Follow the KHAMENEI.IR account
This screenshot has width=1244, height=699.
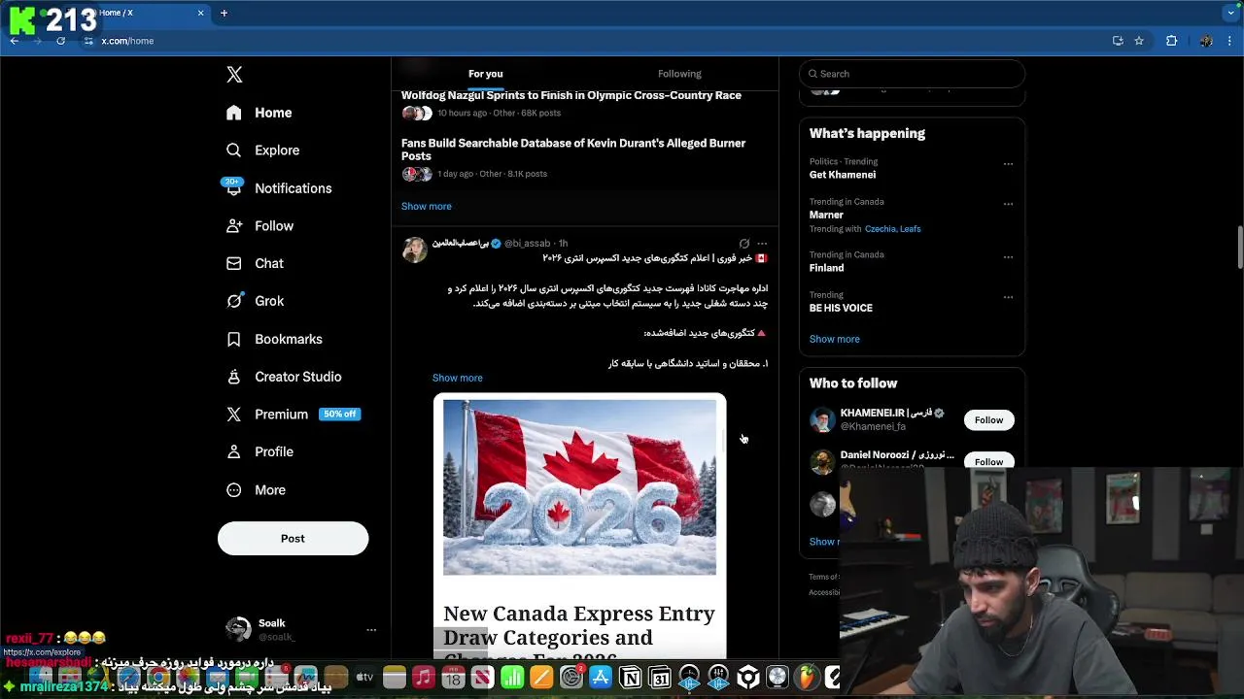click(988, 419)
